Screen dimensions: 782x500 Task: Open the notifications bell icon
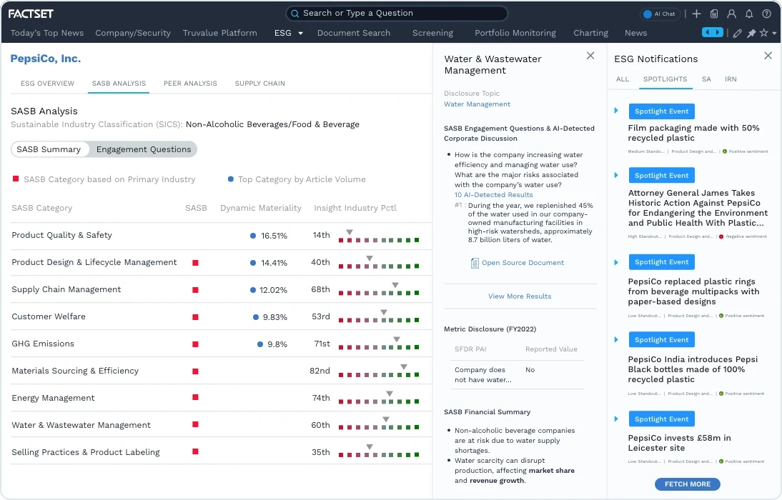tap(748, 14)
